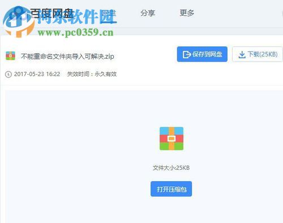This screenshot has width=283, height=223.
Task: Open the 分享 tab
Action: [148, 13]
